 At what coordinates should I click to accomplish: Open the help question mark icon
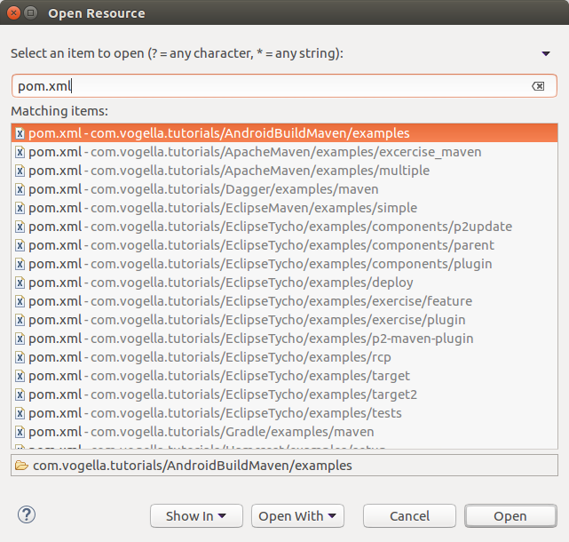pyautogui.click(x=27, y=514)
